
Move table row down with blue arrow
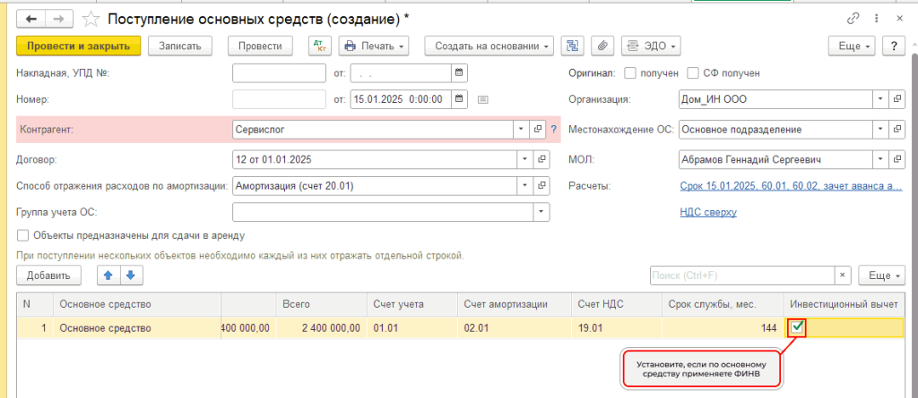click(x=131, y=275)
